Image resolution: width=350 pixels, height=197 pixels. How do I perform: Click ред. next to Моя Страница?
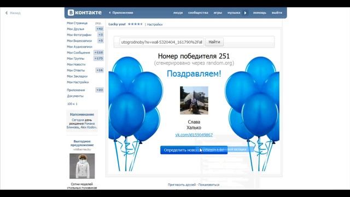tap(98, 23)
